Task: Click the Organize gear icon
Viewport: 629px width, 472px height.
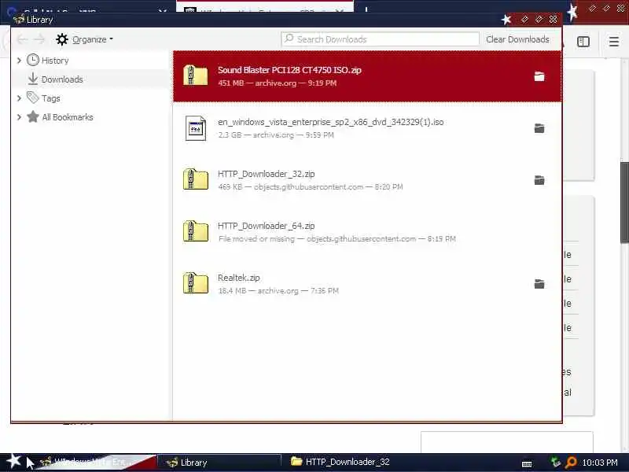Action: click(x=62, y=39)
